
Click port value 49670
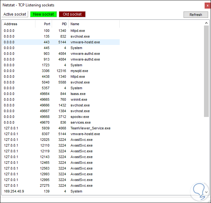pyautogui.click(x=45, y=122)
